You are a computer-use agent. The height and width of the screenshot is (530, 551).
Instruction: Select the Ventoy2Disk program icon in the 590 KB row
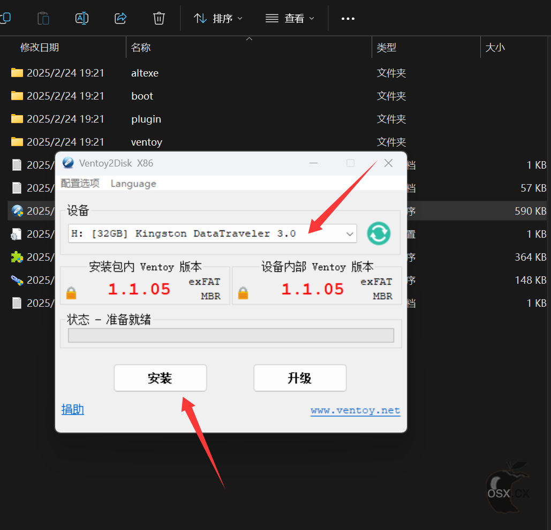17,211
